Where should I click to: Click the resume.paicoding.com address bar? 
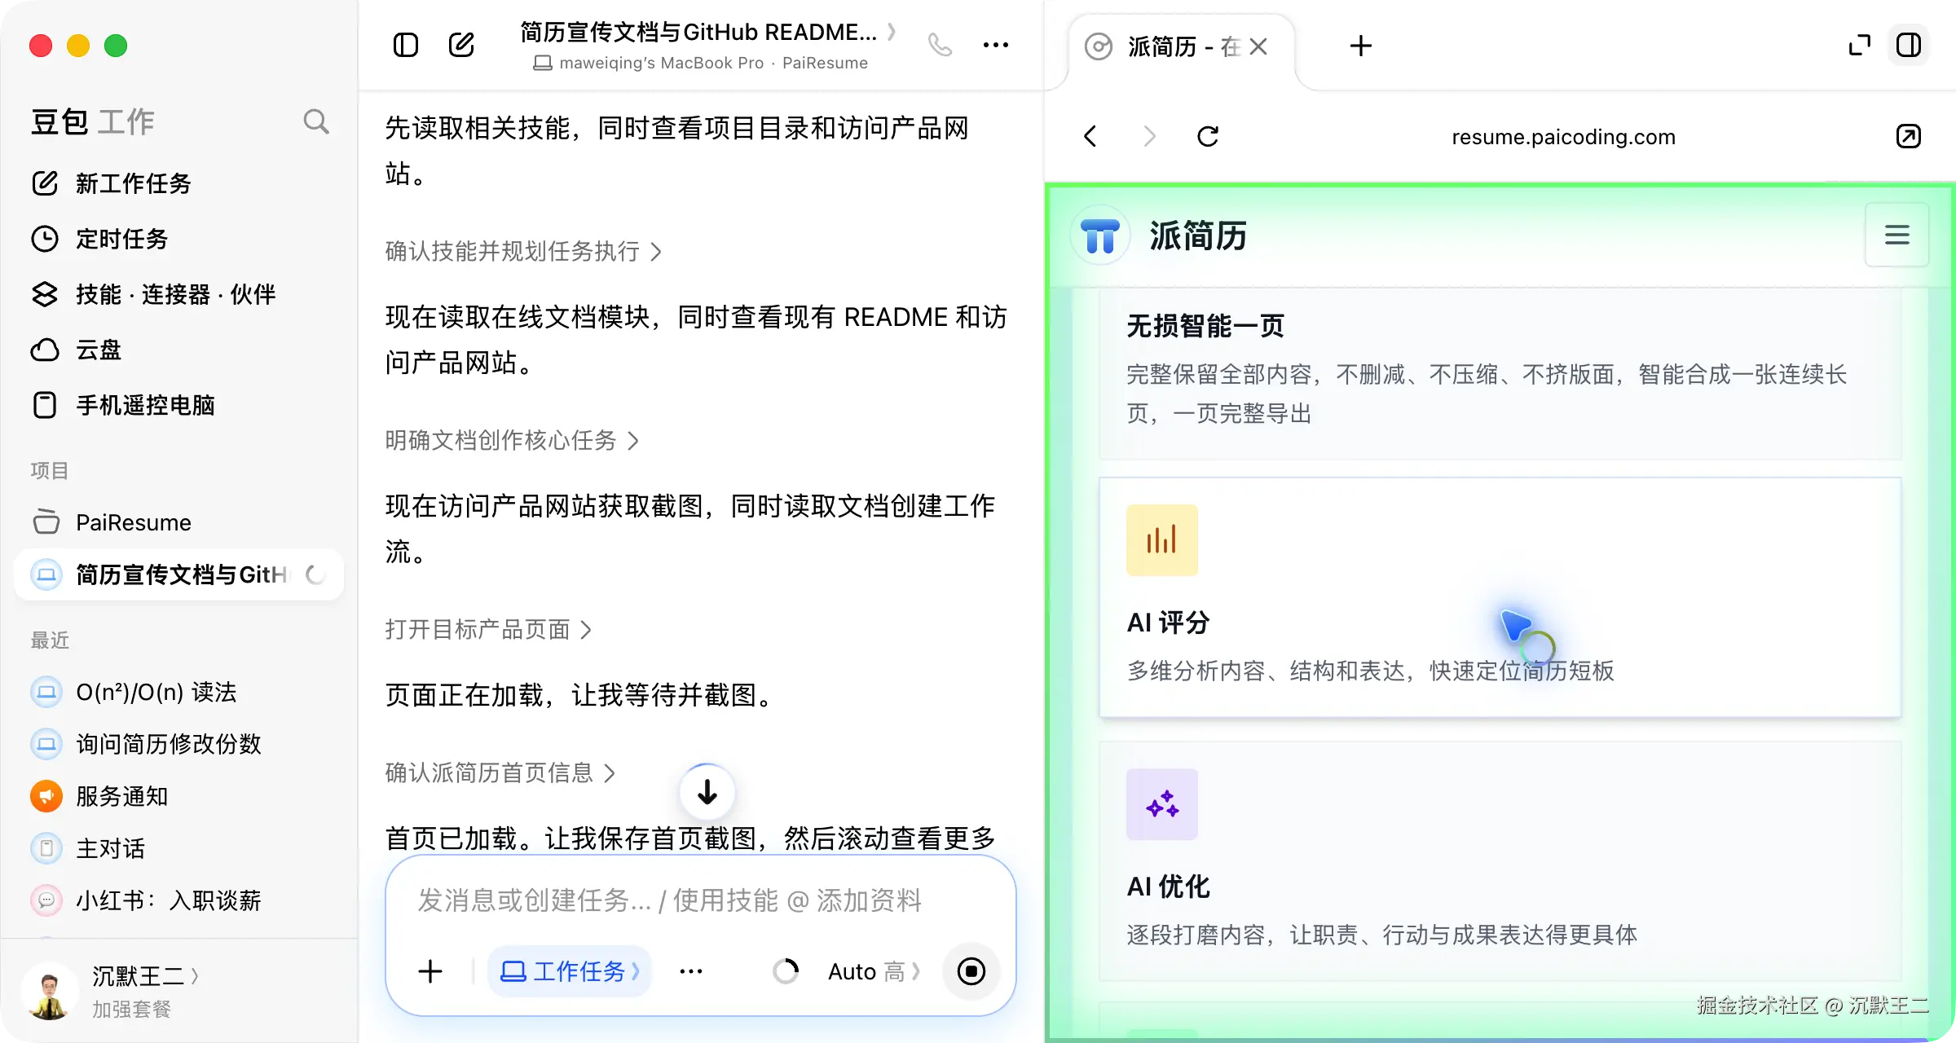coord(1563,136)
